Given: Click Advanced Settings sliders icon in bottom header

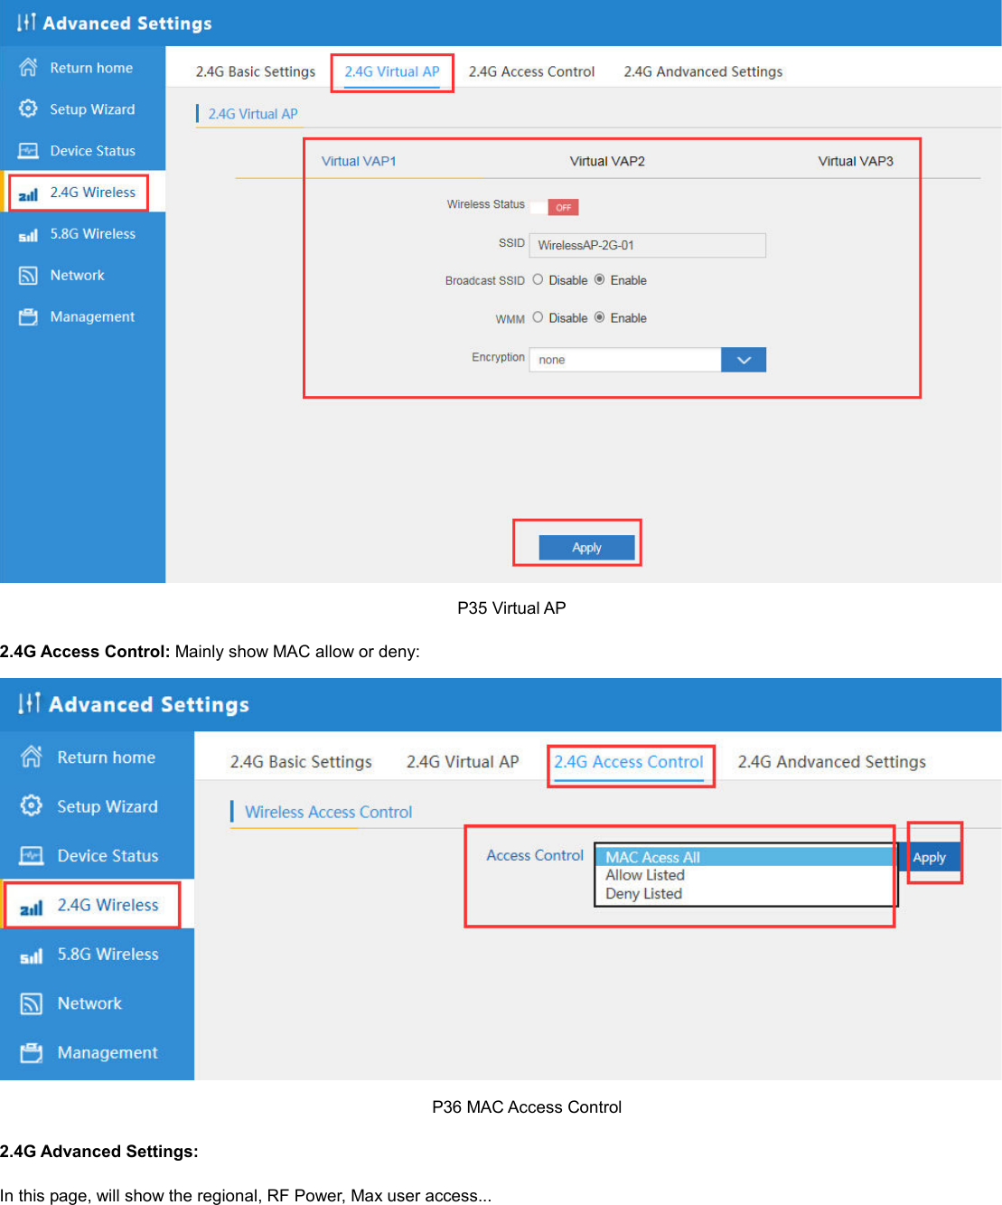Looking at the screenshot, I should click(30, 702).
